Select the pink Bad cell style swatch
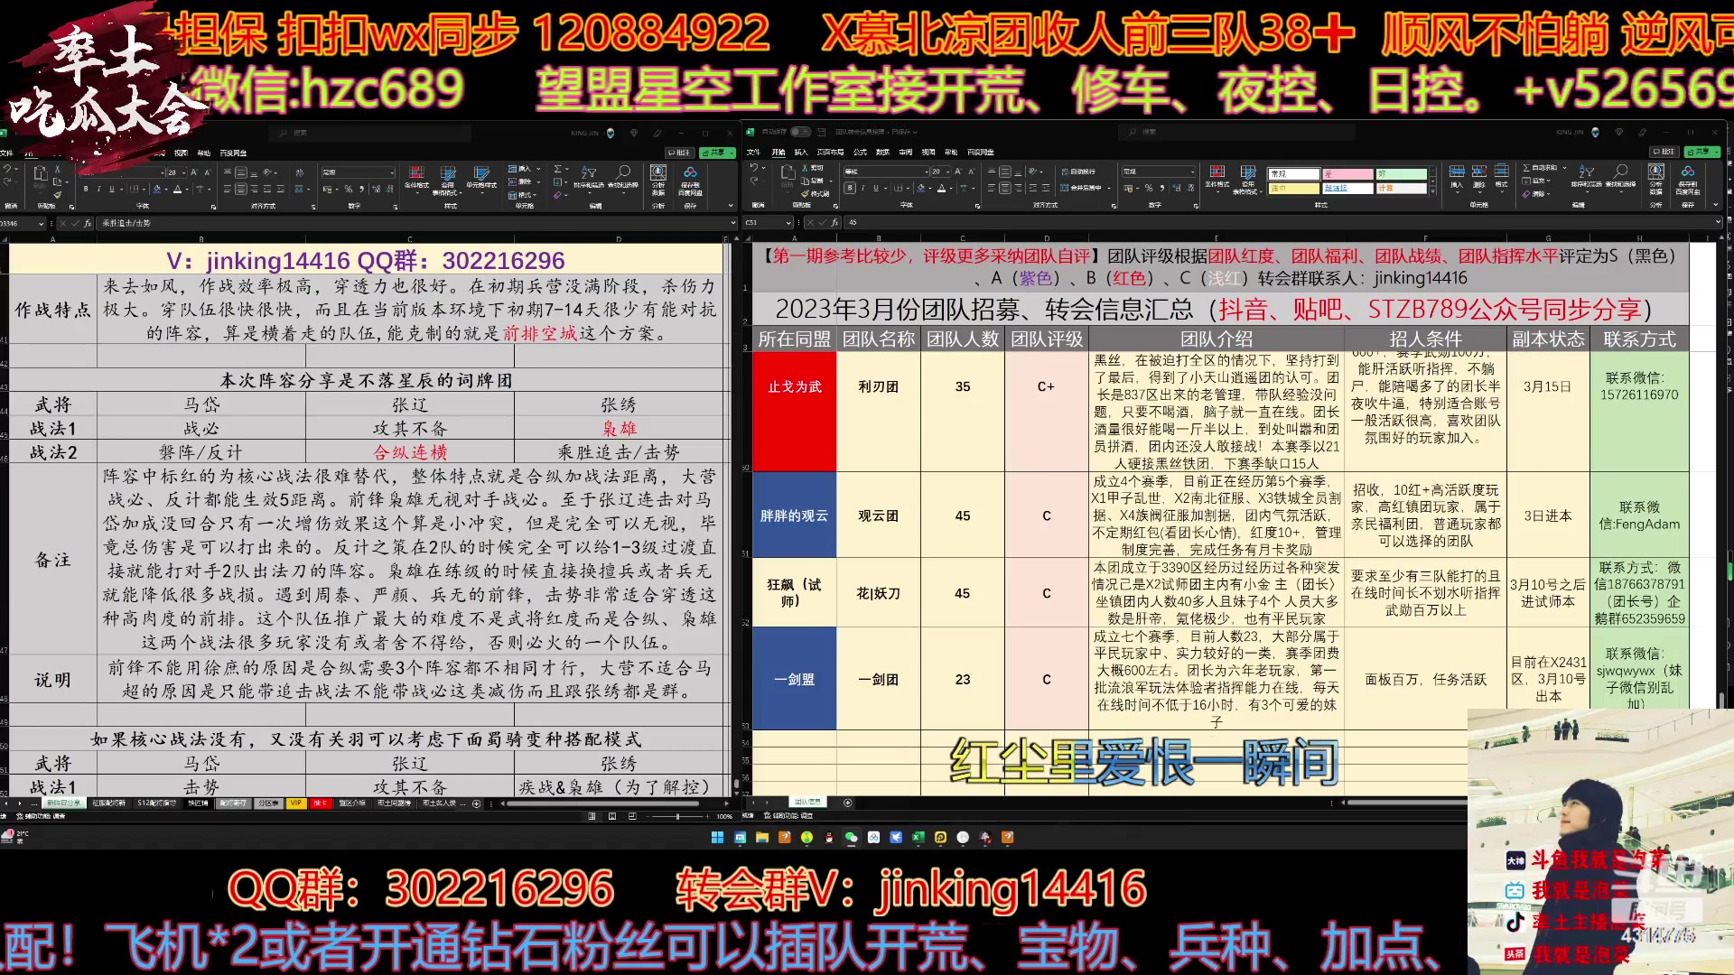 coord(1347,174)
